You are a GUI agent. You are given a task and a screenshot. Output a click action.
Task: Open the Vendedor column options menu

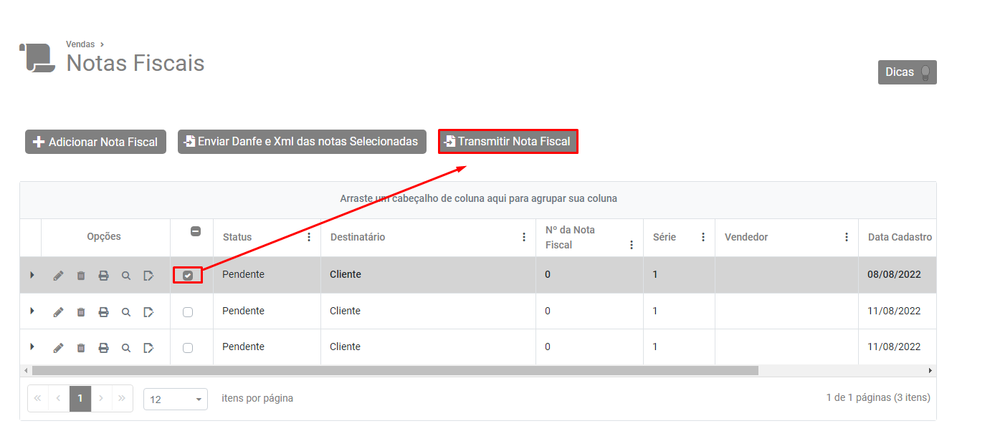click(x=847, y=237)
